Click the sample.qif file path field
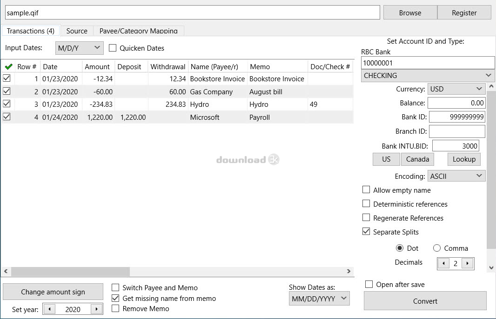The height and width of the screenshot is (319, 496). [192, 13]
